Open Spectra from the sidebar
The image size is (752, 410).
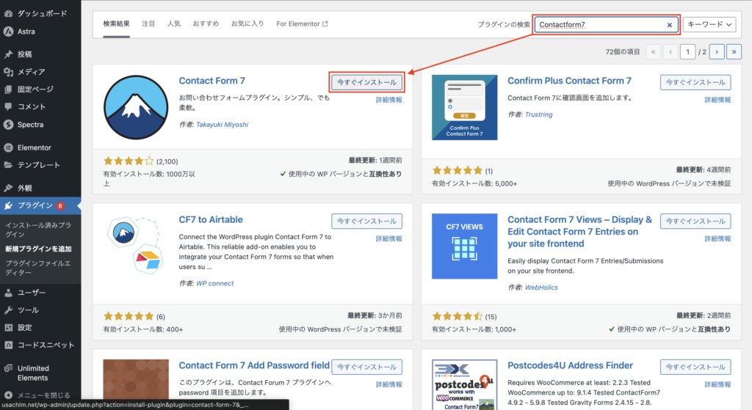coord(30,125)
